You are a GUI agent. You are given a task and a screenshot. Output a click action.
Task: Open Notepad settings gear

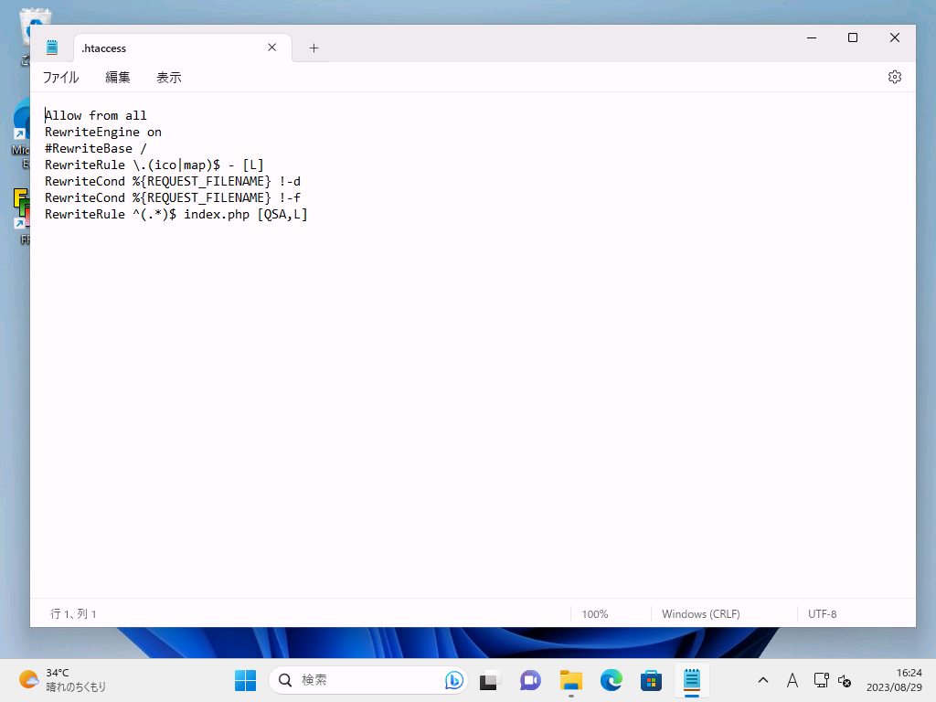894,77
